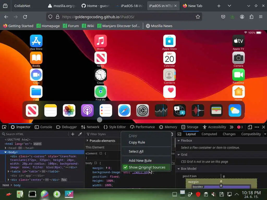267x200 pixels.
Task: Switch to the Debugger tab
Action: [x=66, y=127]
